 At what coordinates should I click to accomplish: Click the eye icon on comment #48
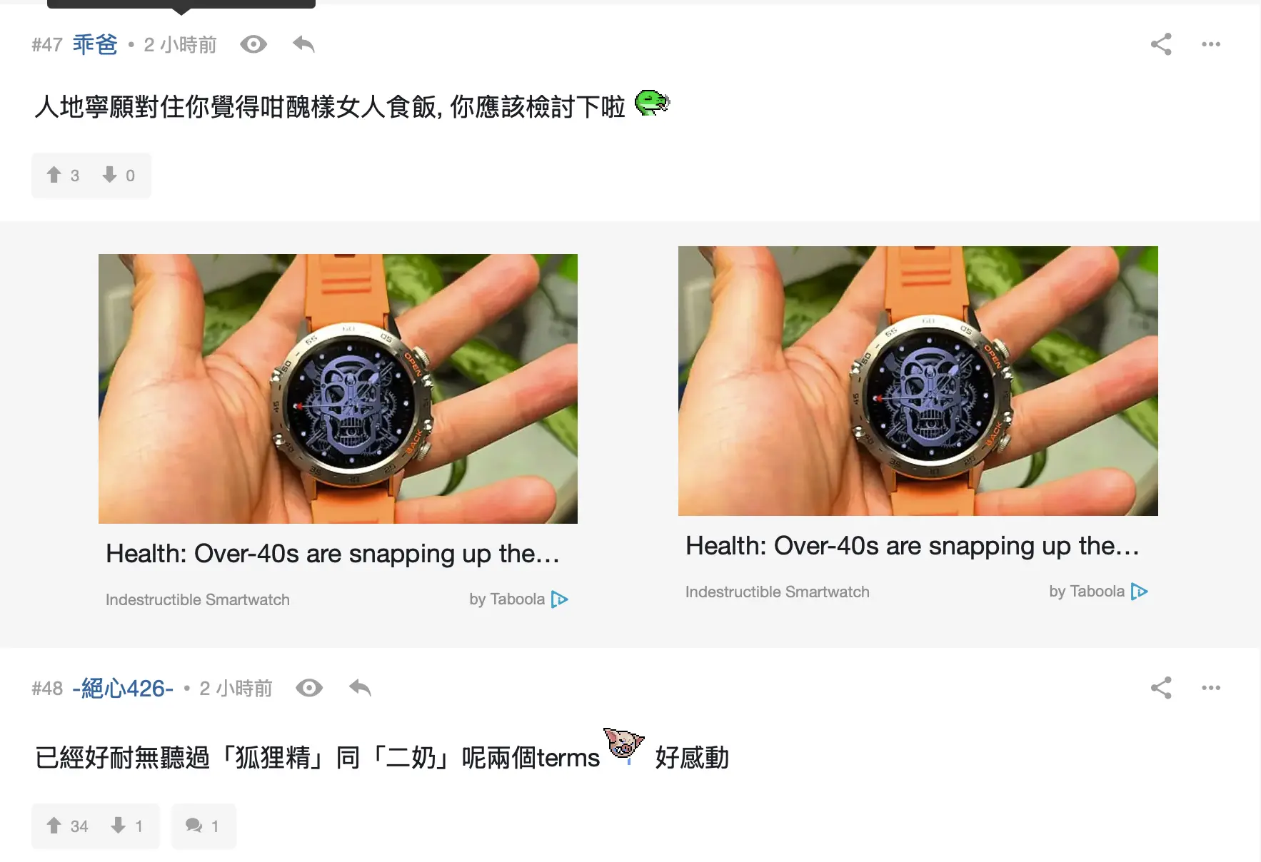309,688
